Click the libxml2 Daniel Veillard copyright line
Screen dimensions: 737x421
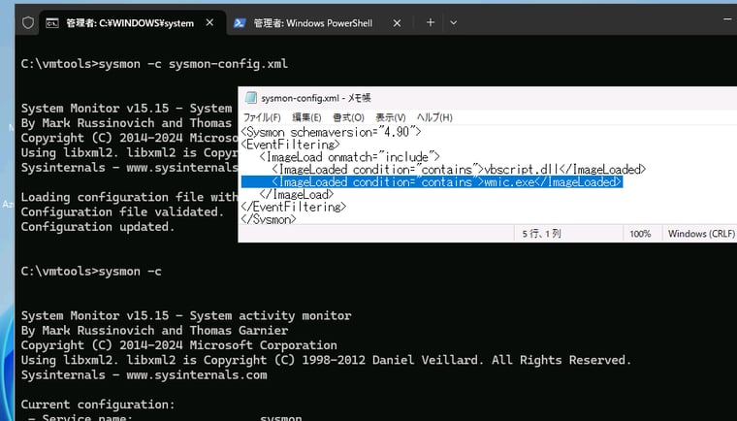(326, 360)
